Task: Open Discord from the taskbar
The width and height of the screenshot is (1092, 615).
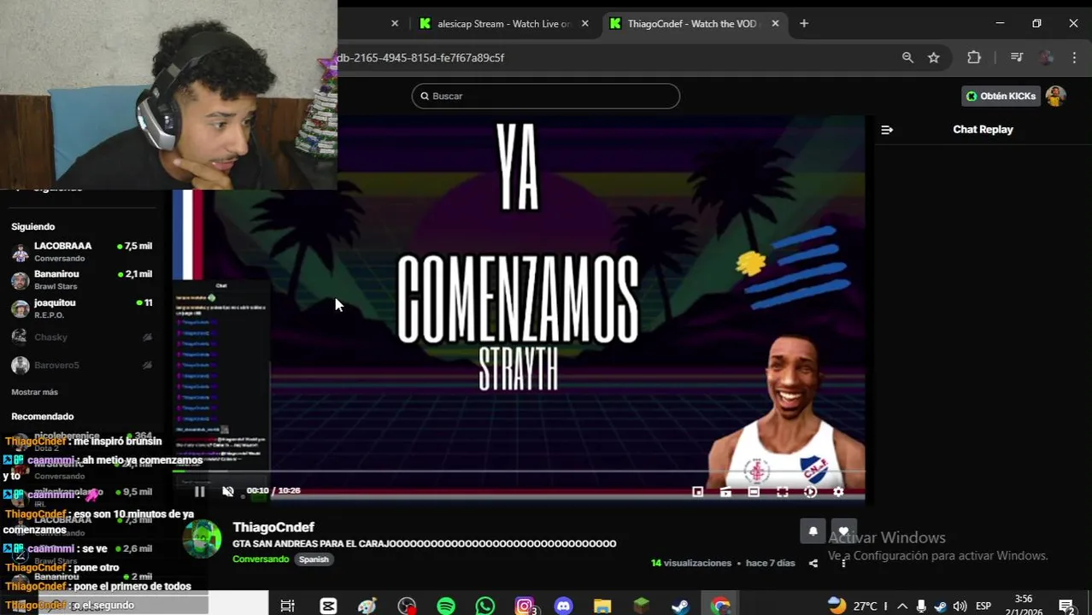Action: (x=564, y=606)
